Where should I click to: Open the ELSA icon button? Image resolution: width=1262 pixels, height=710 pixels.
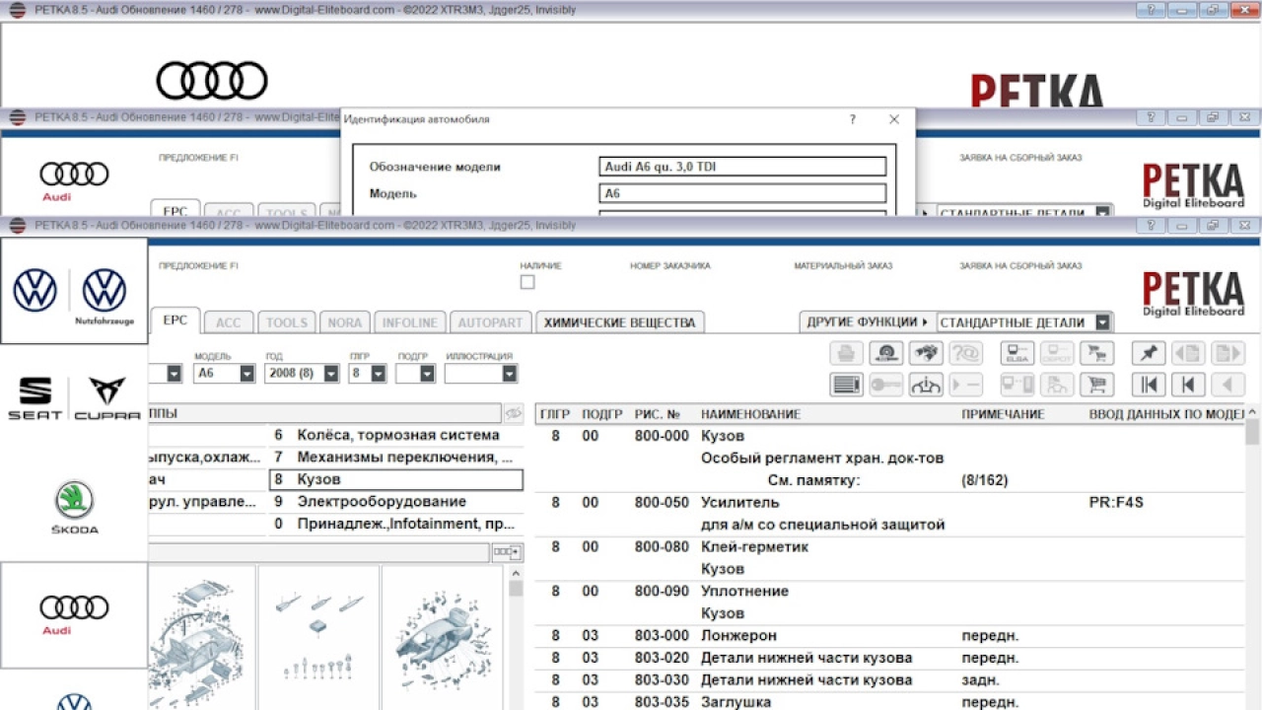click(x=1017, y=353)
